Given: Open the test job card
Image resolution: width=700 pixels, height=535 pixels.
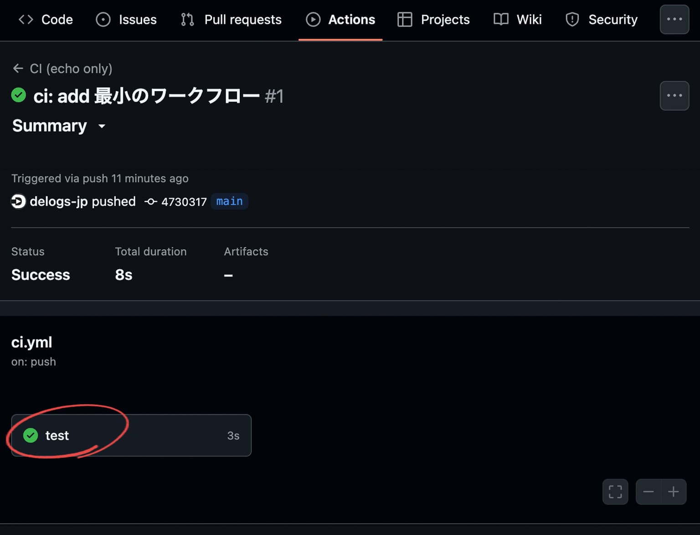Looking at the screenshot, I should click(131, 436).
